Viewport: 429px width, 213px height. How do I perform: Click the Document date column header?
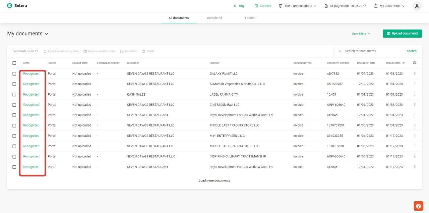click(366, 63)
